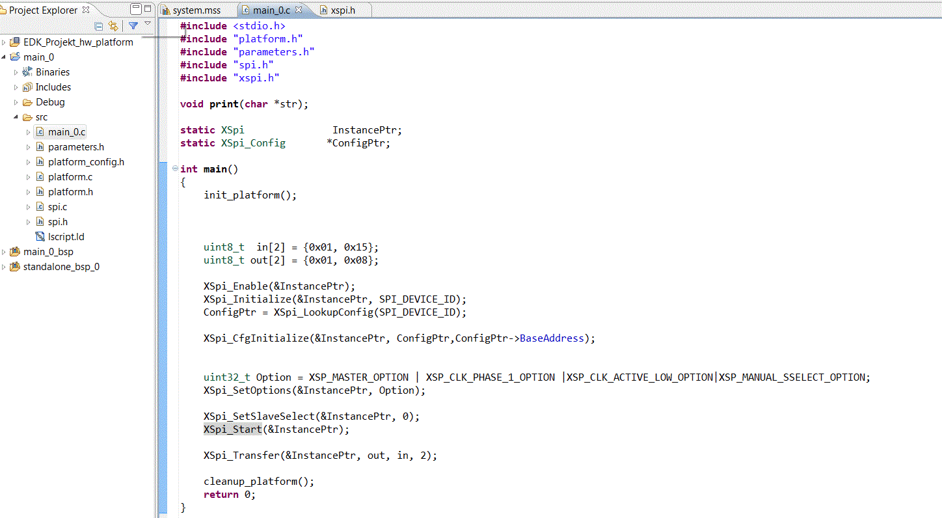Switch to the xspi.h tab

click(343, 10)
